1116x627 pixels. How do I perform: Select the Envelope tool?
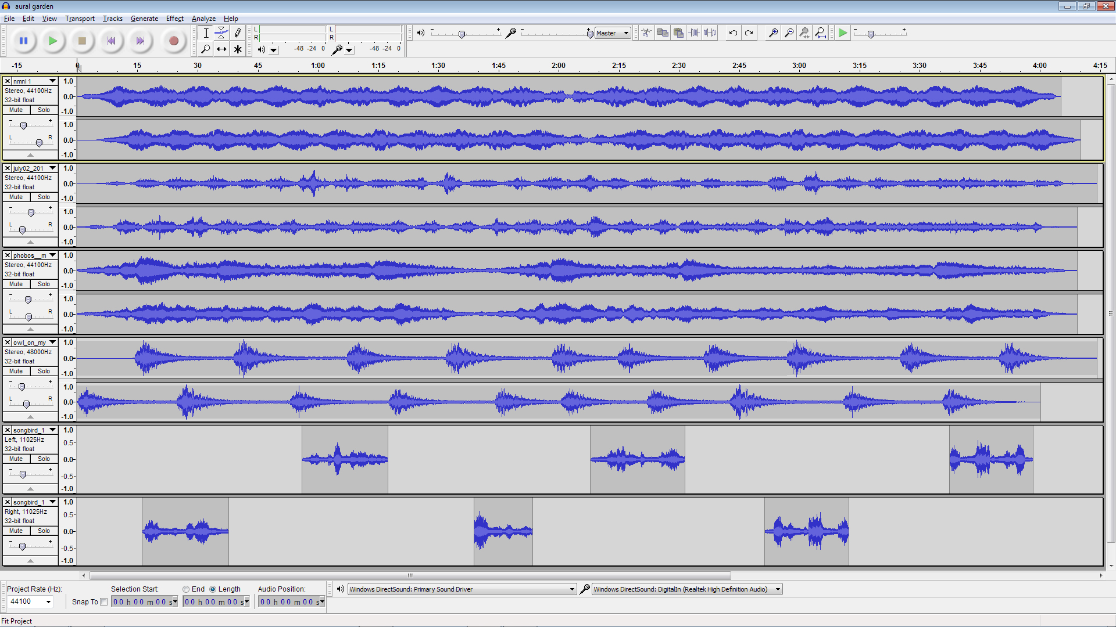point(221,33)
